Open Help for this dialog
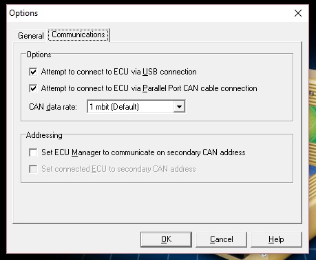The height and width of the screenshot is (260, 316). [x=276, y=239]
